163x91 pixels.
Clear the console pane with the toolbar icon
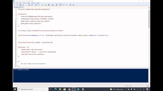coord(32,5)
